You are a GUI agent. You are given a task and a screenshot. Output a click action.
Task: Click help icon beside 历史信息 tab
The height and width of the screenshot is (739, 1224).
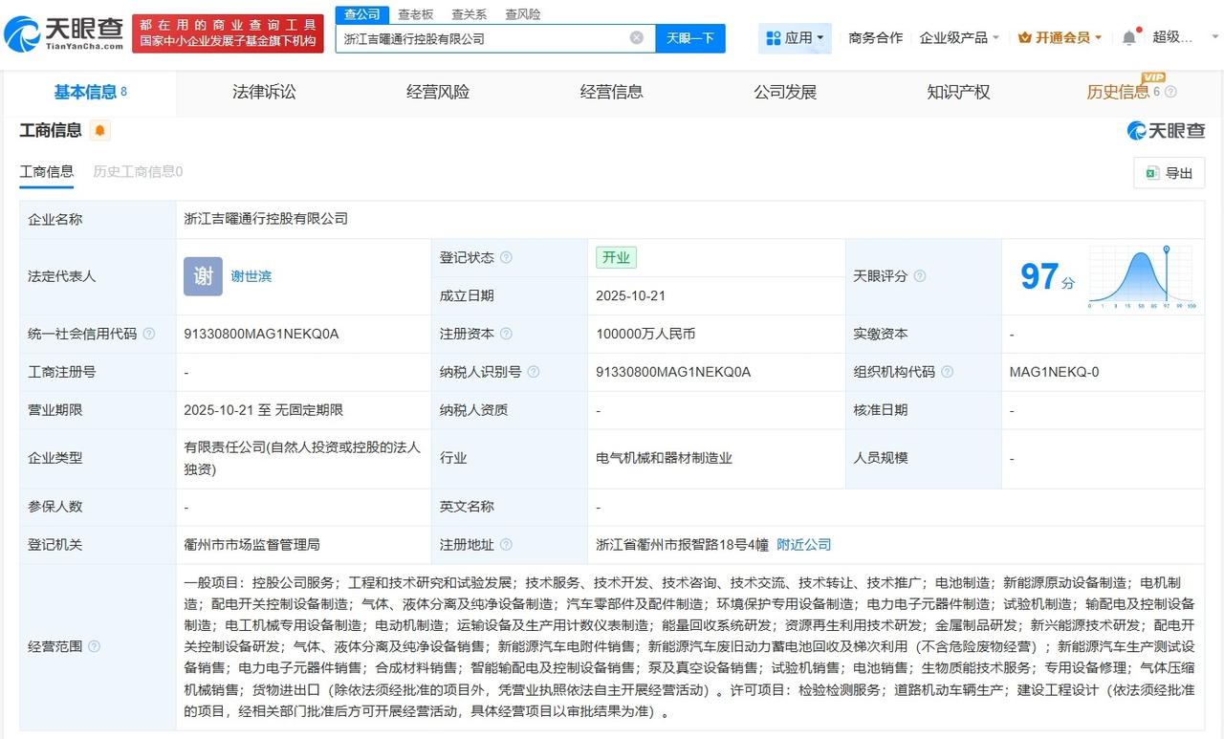(1170, 92)
